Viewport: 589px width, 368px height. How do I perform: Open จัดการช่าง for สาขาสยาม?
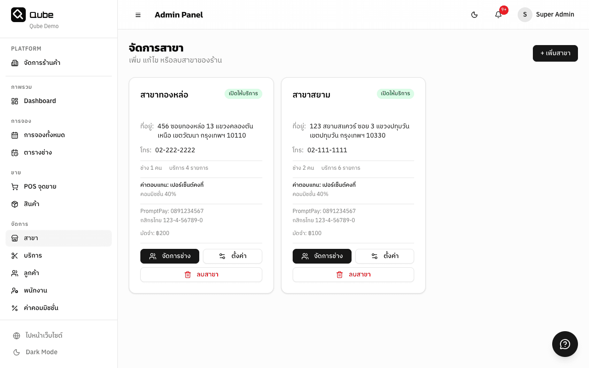coord(322,256)
